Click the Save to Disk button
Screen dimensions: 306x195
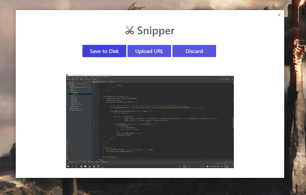coord(104,51)
